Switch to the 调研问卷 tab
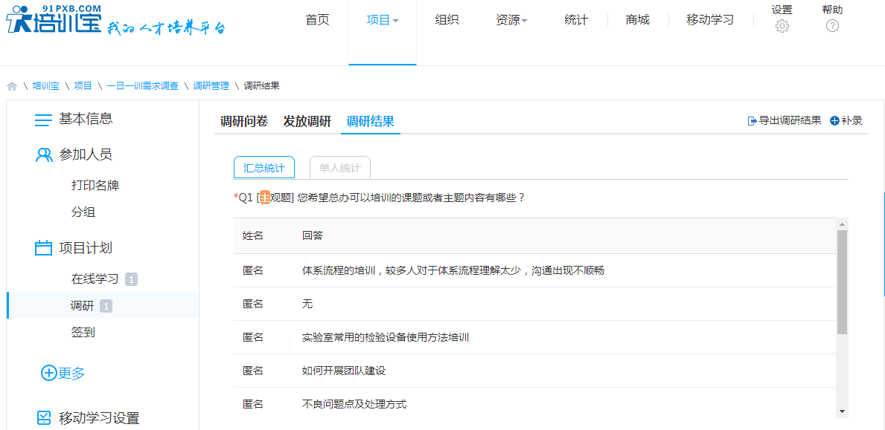The height and width of the screenshot is (430, 885). 244,121
